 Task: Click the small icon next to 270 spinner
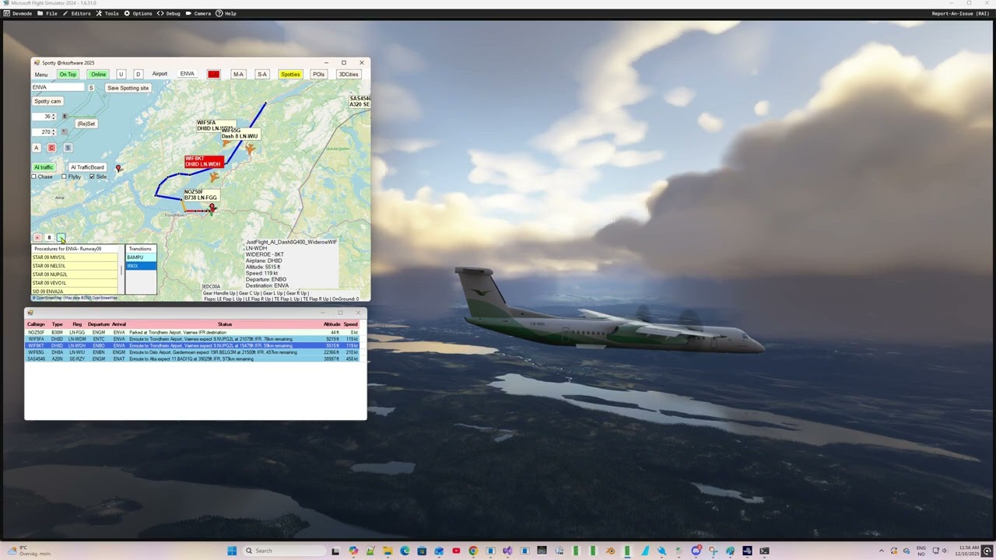(65, 132)
